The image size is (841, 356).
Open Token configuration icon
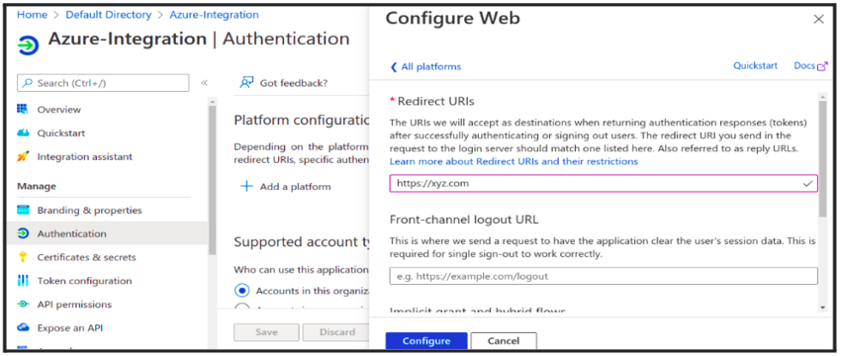click(23, 281)
